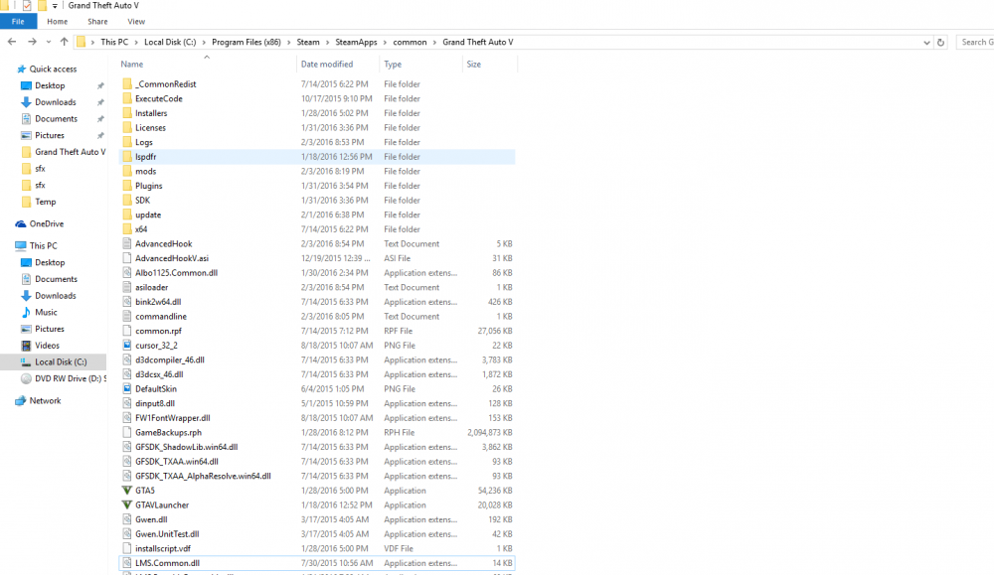Open the Home ribbon tab
Viewport: 994px width, 575px height.
tap(57, 22)
